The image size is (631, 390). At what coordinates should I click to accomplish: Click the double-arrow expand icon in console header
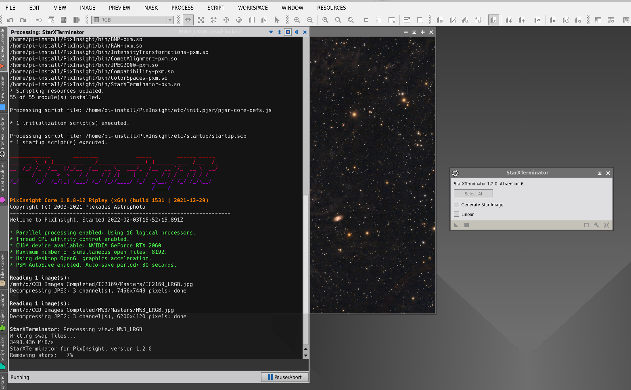(279, 32)
